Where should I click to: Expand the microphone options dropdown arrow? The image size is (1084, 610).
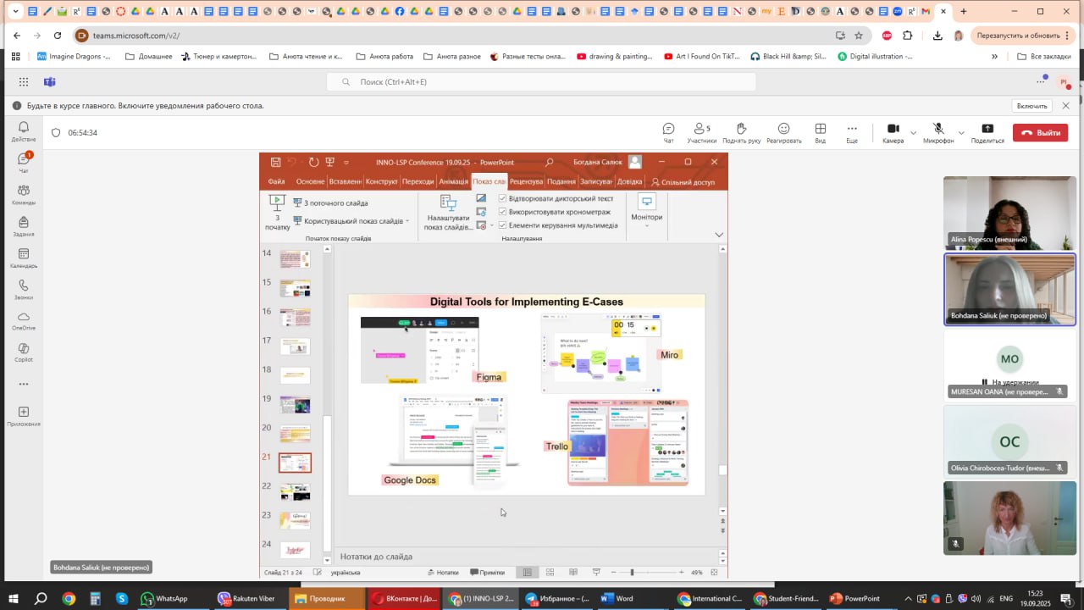click(x=961, y=133)
